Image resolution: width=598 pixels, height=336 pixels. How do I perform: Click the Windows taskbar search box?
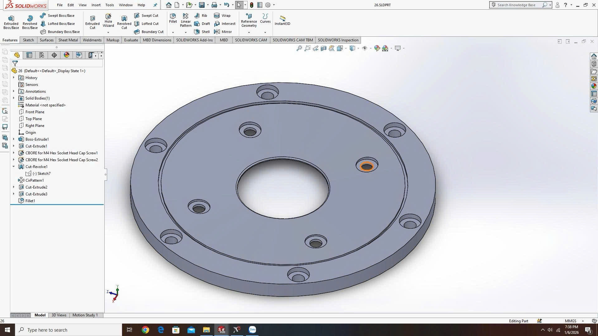(x=69, y=330)
